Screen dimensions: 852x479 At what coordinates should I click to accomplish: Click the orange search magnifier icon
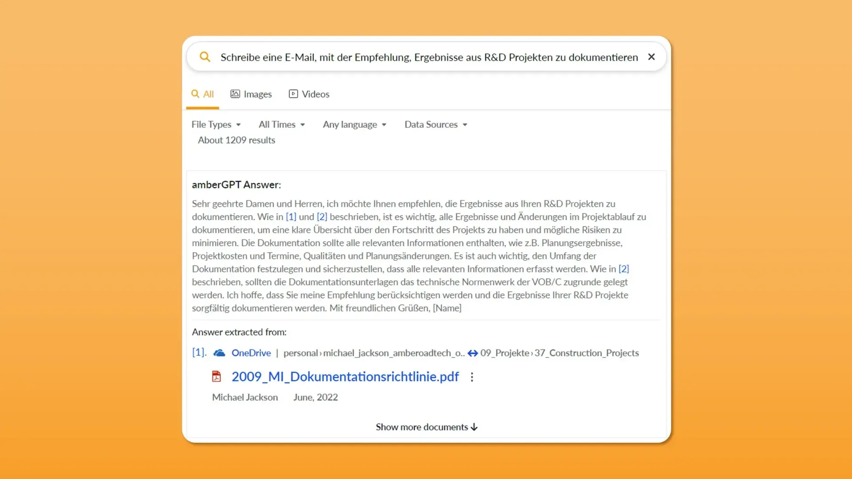pos(205,57)
